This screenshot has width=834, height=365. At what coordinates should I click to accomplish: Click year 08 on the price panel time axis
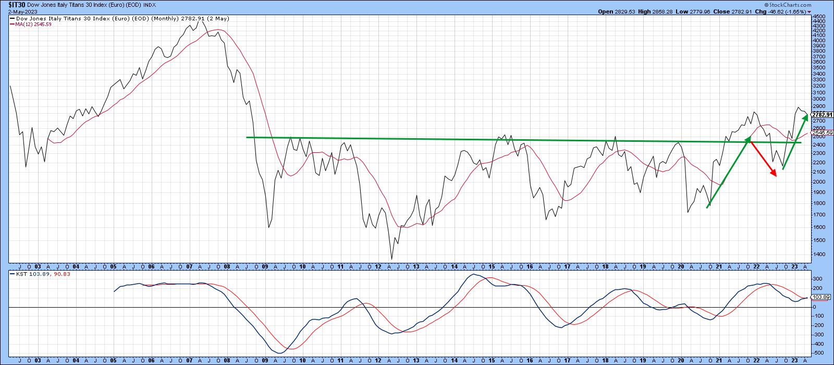coord(227,266)
